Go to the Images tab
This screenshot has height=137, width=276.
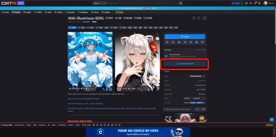click(x=27, y=12)
